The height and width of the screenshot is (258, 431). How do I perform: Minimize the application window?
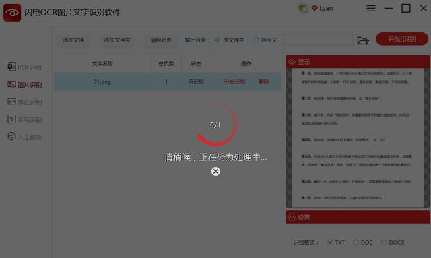coord(389,9)
